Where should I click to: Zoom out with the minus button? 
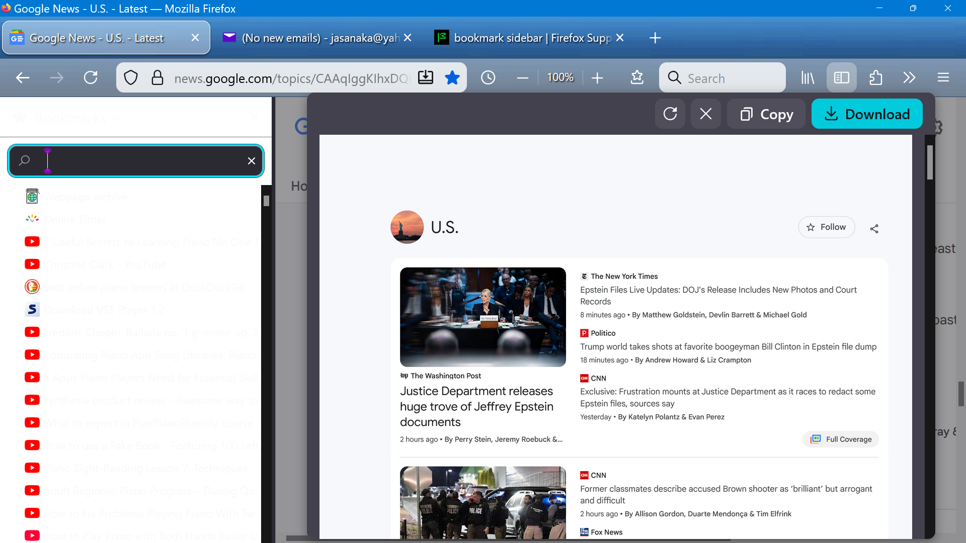point(522,78)
